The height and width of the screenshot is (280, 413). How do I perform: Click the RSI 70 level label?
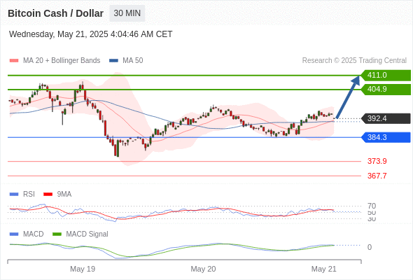click(372, 206)
